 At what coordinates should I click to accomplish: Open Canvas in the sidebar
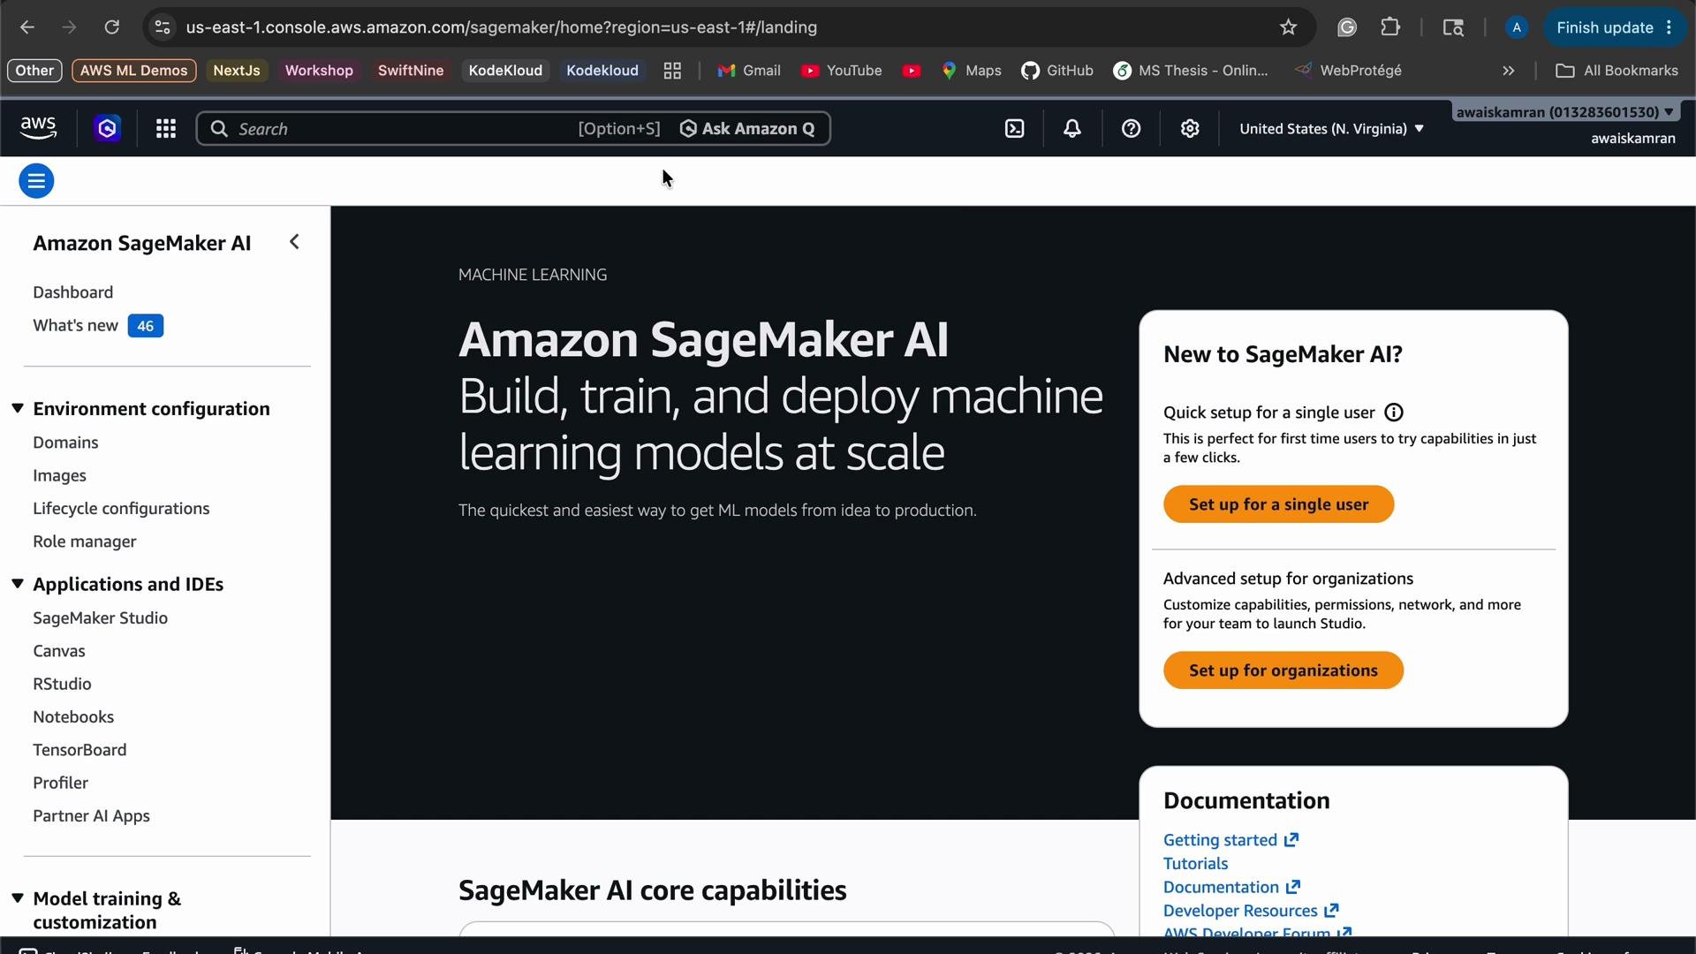59,651
